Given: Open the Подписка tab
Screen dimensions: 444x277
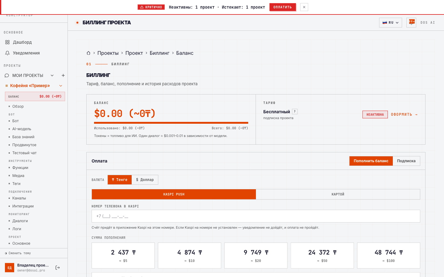Looking at the screenshot, I should pyautogui.click(x=406, y=161).
